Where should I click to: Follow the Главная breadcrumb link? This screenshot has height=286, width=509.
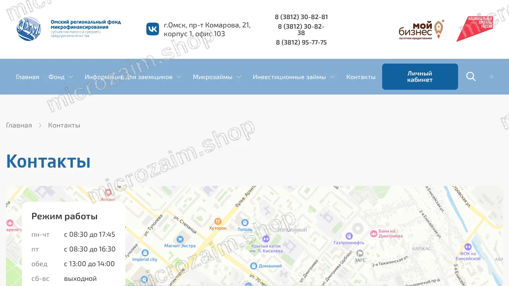[19, 125]
